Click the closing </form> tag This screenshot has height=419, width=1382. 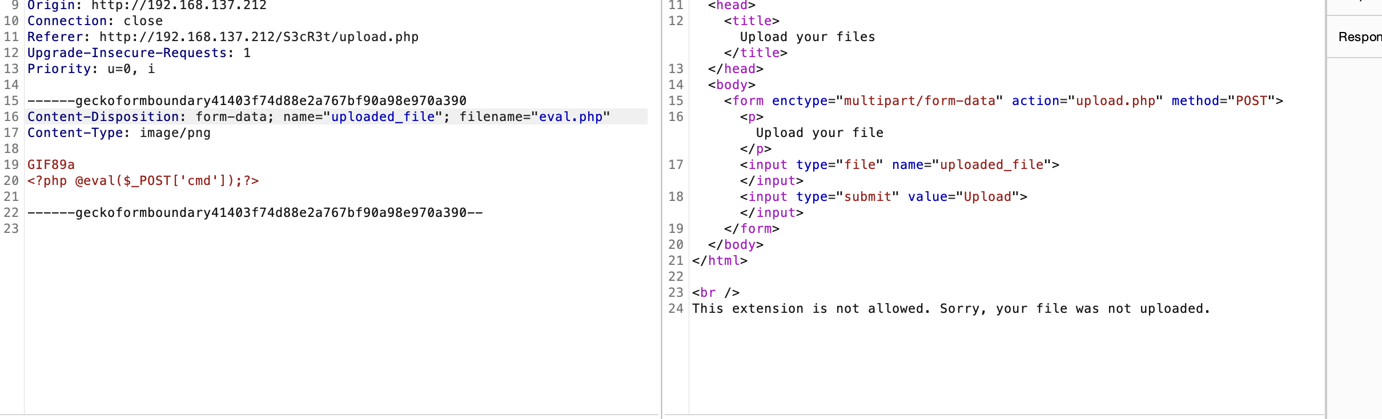[752, 229]
